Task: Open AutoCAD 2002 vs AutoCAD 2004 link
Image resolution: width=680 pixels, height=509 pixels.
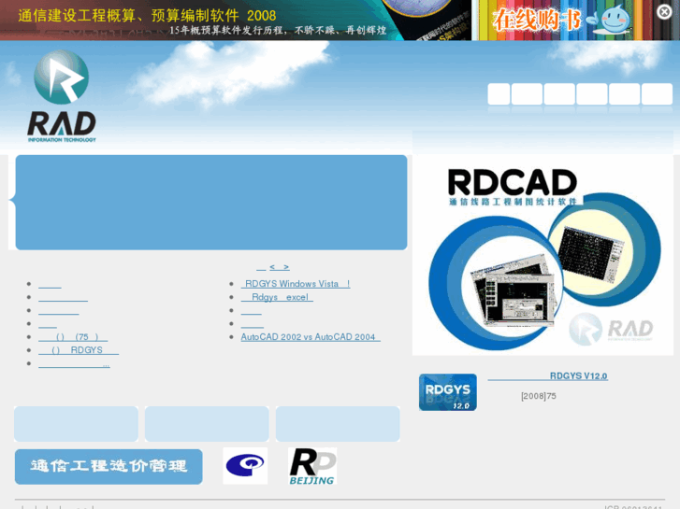Action: coord(311,337)
